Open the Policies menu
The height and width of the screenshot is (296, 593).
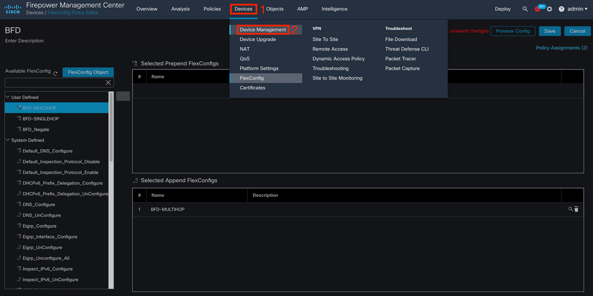[x=212, y=9]
